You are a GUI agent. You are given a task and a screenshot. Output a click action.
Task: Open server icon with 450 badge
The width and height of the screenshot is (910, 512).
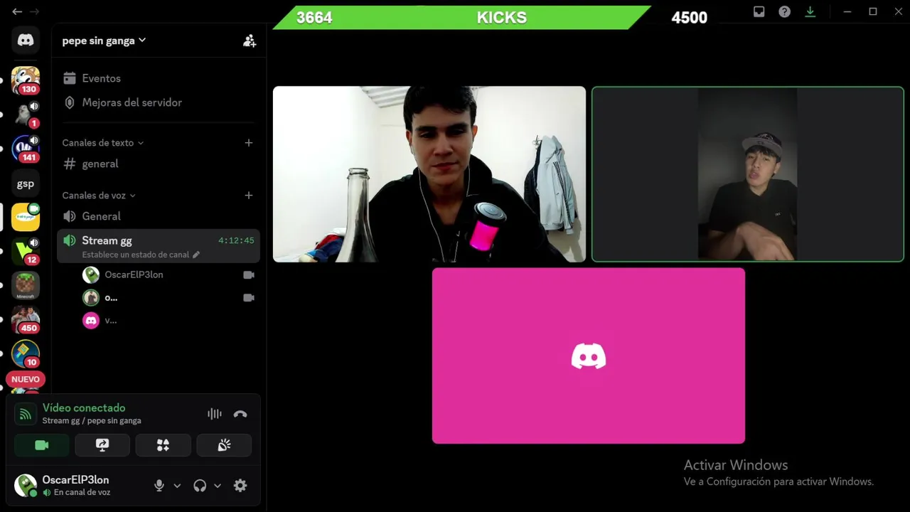pos(26,319)
